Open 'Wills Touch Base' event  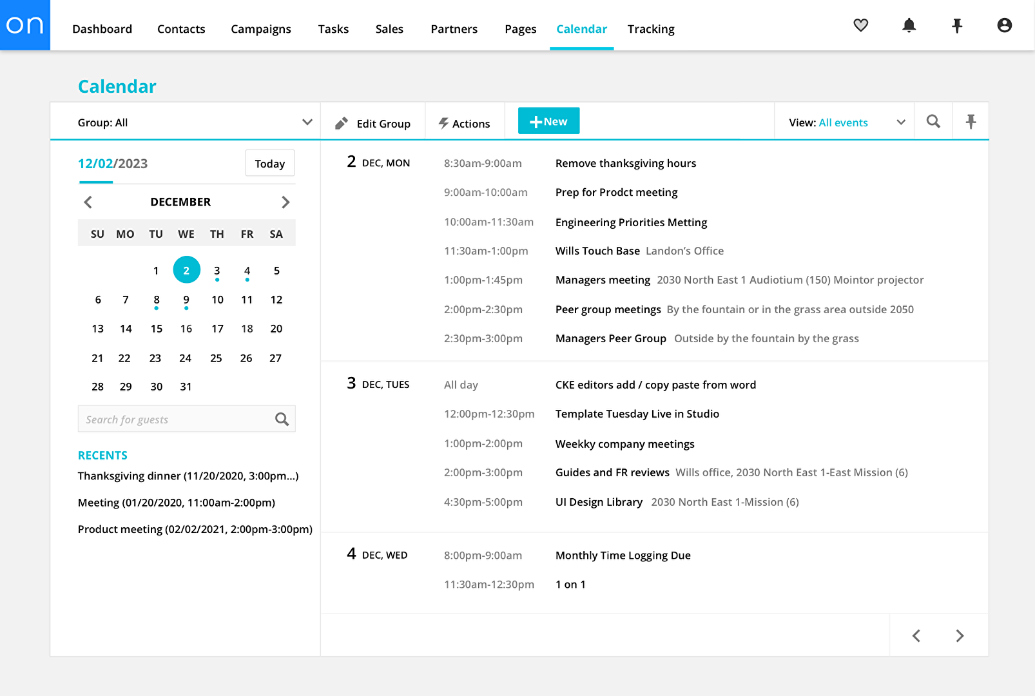point(597,251)
